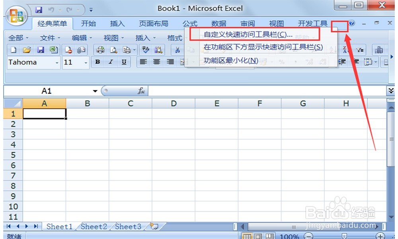The image size is (398, 239).
Task: Switch to 开发工具 ribbon tab
Action: [x=313, y=24]
